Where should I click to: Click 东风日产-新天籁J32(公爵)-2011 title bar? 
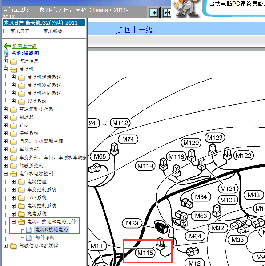pos(44,23)
